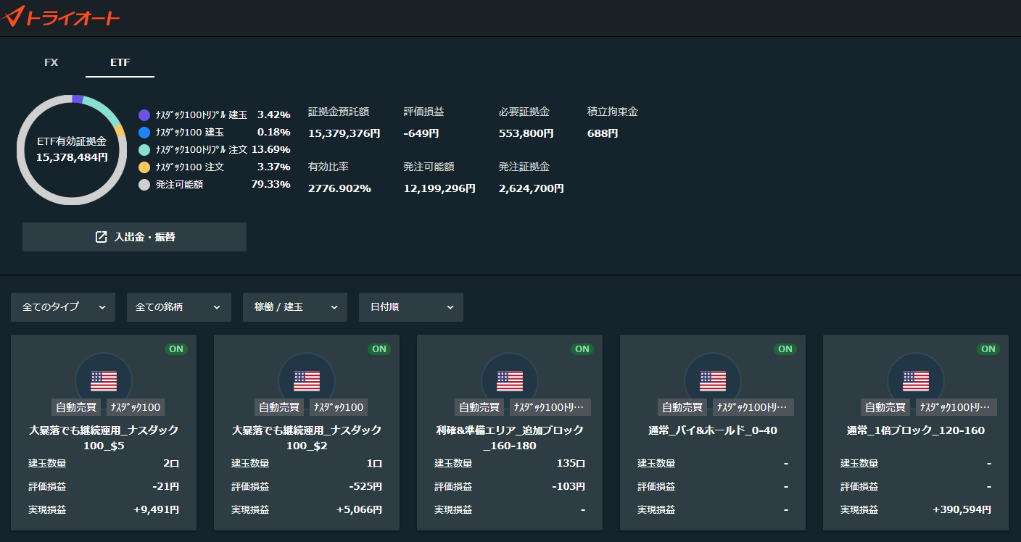This screenshot has width=1021, height=542.
Task: Toggle ON badge on ナスダック100_$5 card
Action: click(x=176, y=349)
